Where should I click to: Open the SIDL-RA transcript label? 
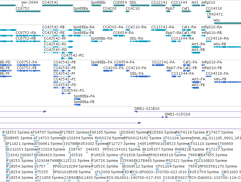(x=136, y=38)
